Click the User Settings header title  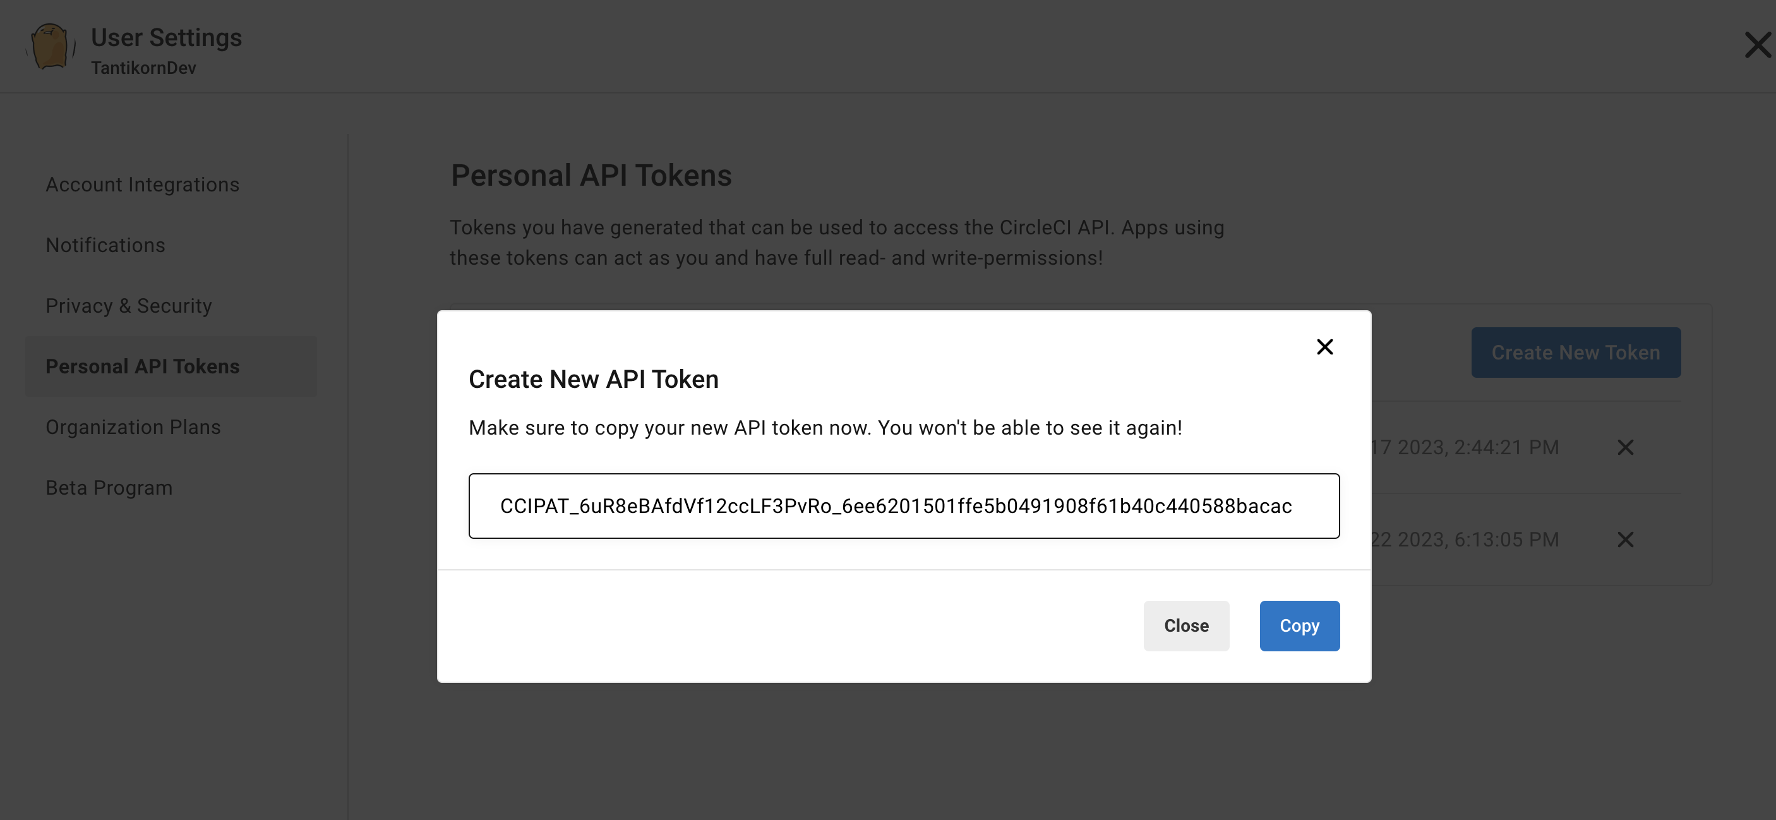(166, 37)
